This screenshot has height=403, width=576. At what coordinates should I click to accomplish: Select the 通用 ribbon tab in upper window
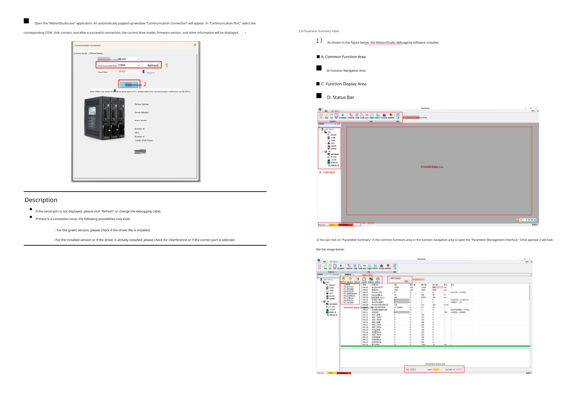point(326,111)
